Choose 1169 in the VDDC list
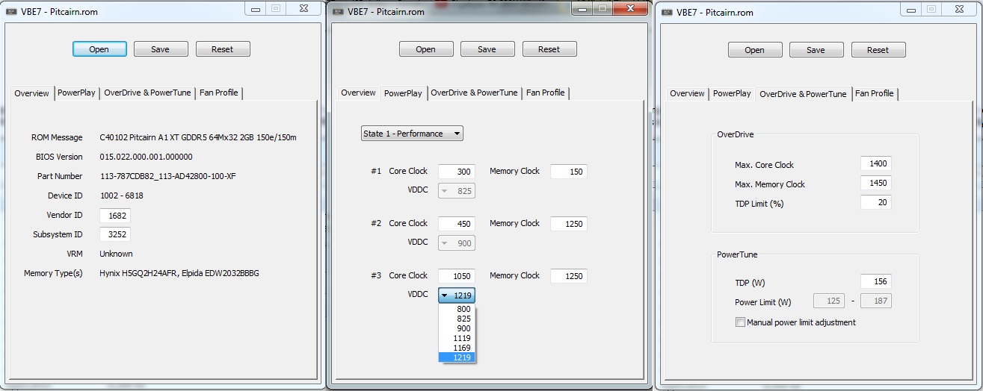Image resolution: width=983 pixels, height=391 pixels. (x=457, y=348)
